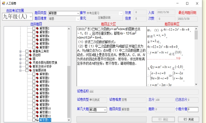Click the answer area scrollbar down arrow

tap(196, 84)
